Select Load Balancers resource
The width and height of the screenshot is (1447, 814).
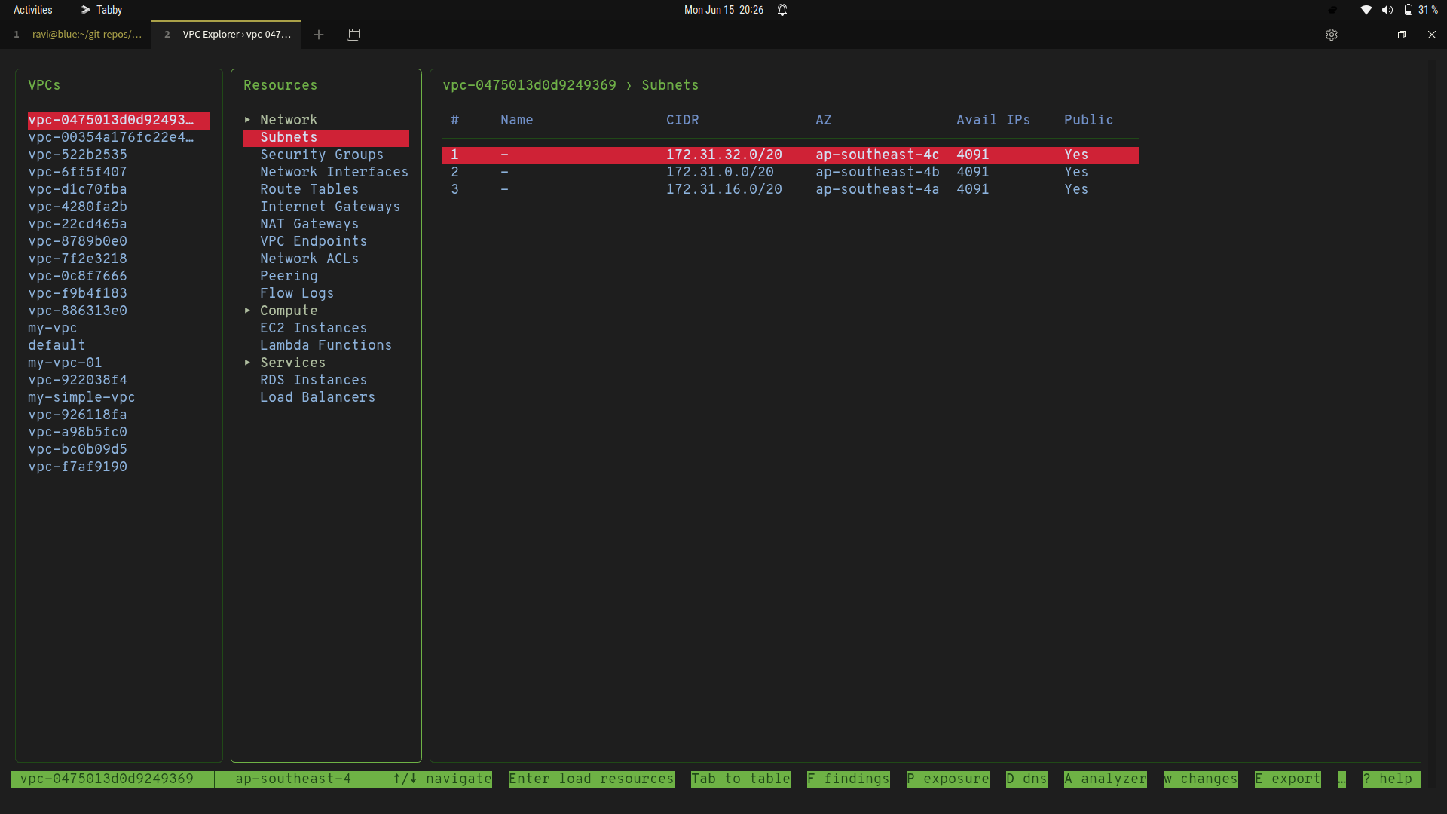pos(317,397)
